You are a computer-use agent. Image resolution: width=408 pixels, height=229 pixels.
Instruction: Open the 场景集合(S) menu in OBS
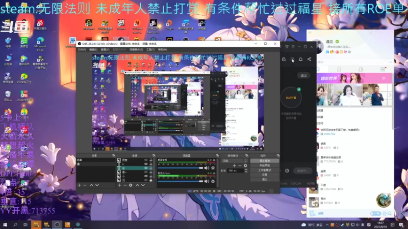tap(136, 49)
